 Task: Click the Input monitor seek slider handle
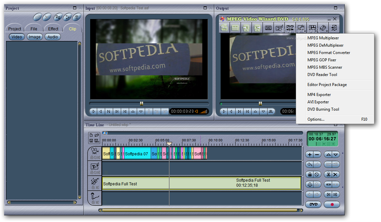pyautogui.click(x=141, y=103)
